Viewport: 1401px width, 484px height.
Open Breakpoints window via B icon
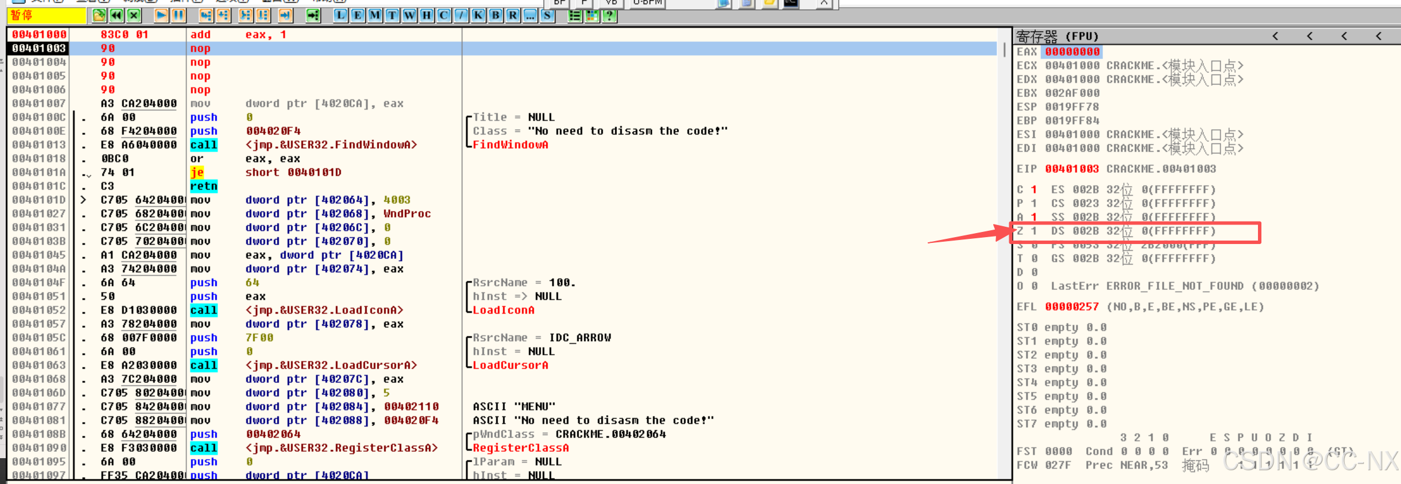point(496,16)
